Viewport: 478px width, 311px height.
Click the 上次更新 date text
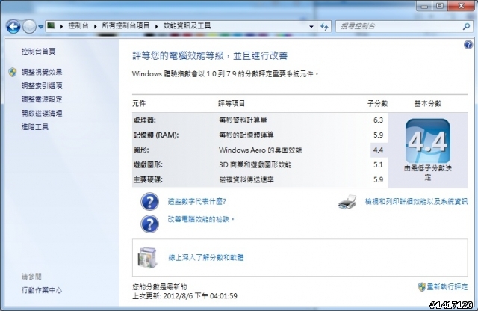[x=184, y=296]
